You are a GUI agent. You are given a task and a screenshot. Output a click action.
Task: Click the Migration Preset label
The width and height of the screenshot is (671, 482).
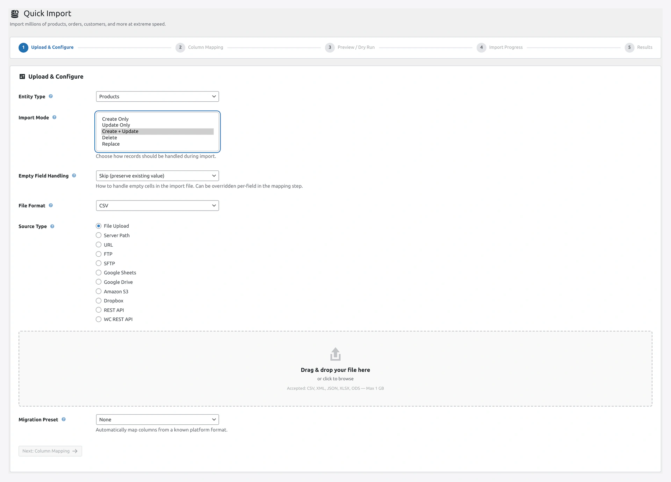[x=38, y=419]
